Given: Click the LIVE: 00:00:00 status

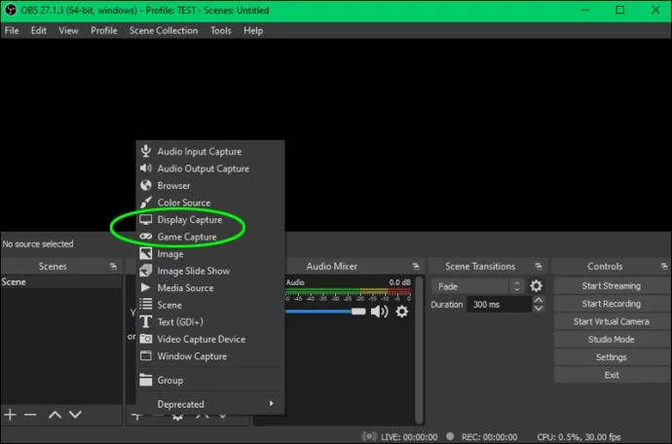Looking at the screenshot, I should [x=409, y=437].
